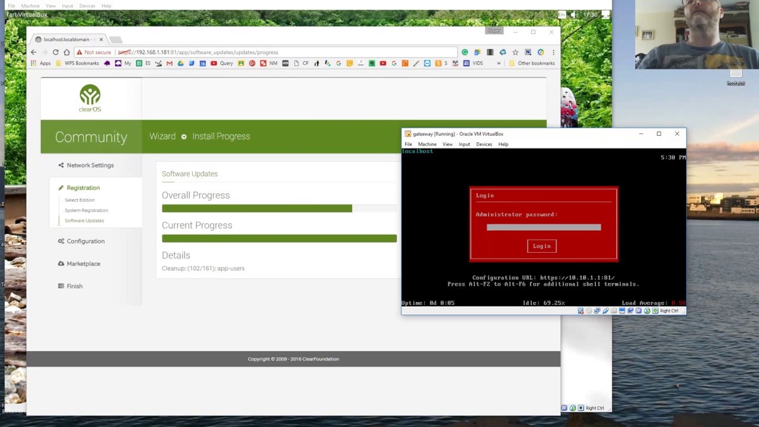The width and height of the screenshot is (759, 427).
Task: Click the Copyright ClearFoundation footer text
Action: [x=293, y=359]
